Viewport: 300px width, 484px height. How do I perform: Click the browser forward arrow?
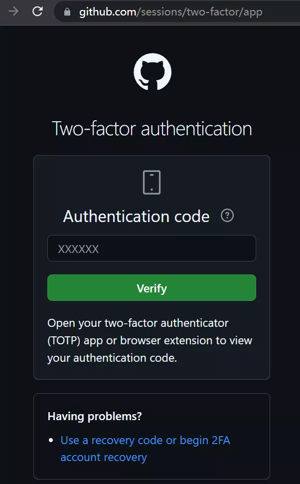coord(13,11)
